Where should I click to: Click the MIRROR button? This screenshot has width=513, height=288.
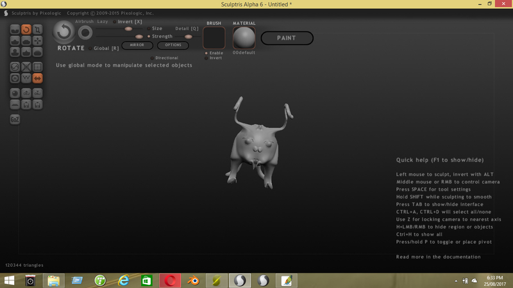click(137, 45)
